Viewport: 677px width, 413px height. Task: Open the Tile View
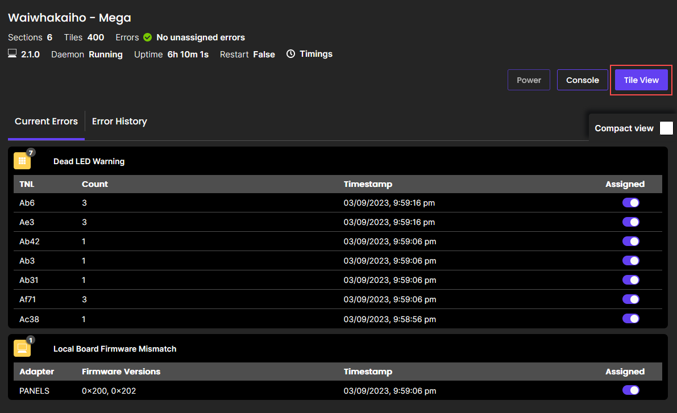point(641,80)
